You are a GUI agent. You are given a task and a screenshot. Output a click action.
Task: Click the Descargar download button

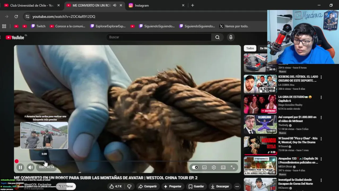click(x=220, y=186)
